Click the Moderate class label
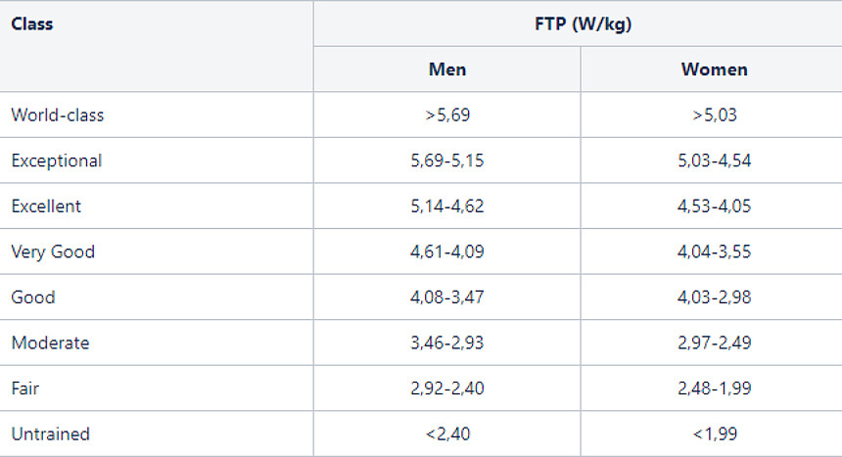842x457 pixels. click(51, 343)
